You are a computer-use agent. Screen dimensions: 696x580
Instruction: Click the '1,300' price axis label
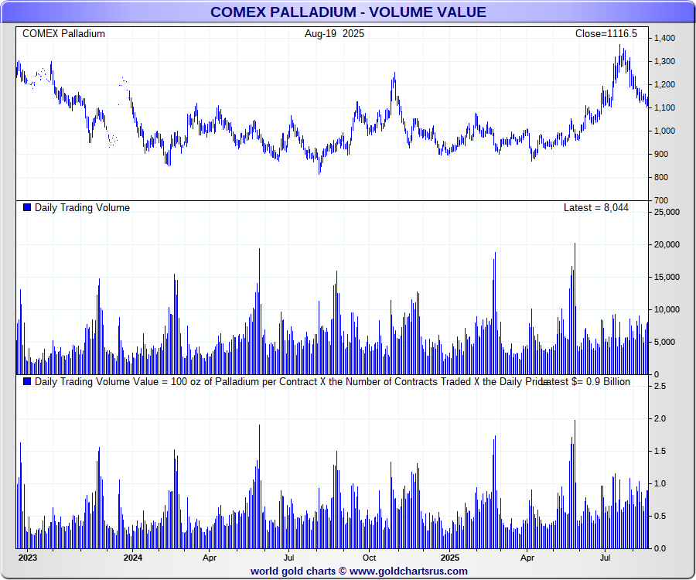(x=664, y=61)
